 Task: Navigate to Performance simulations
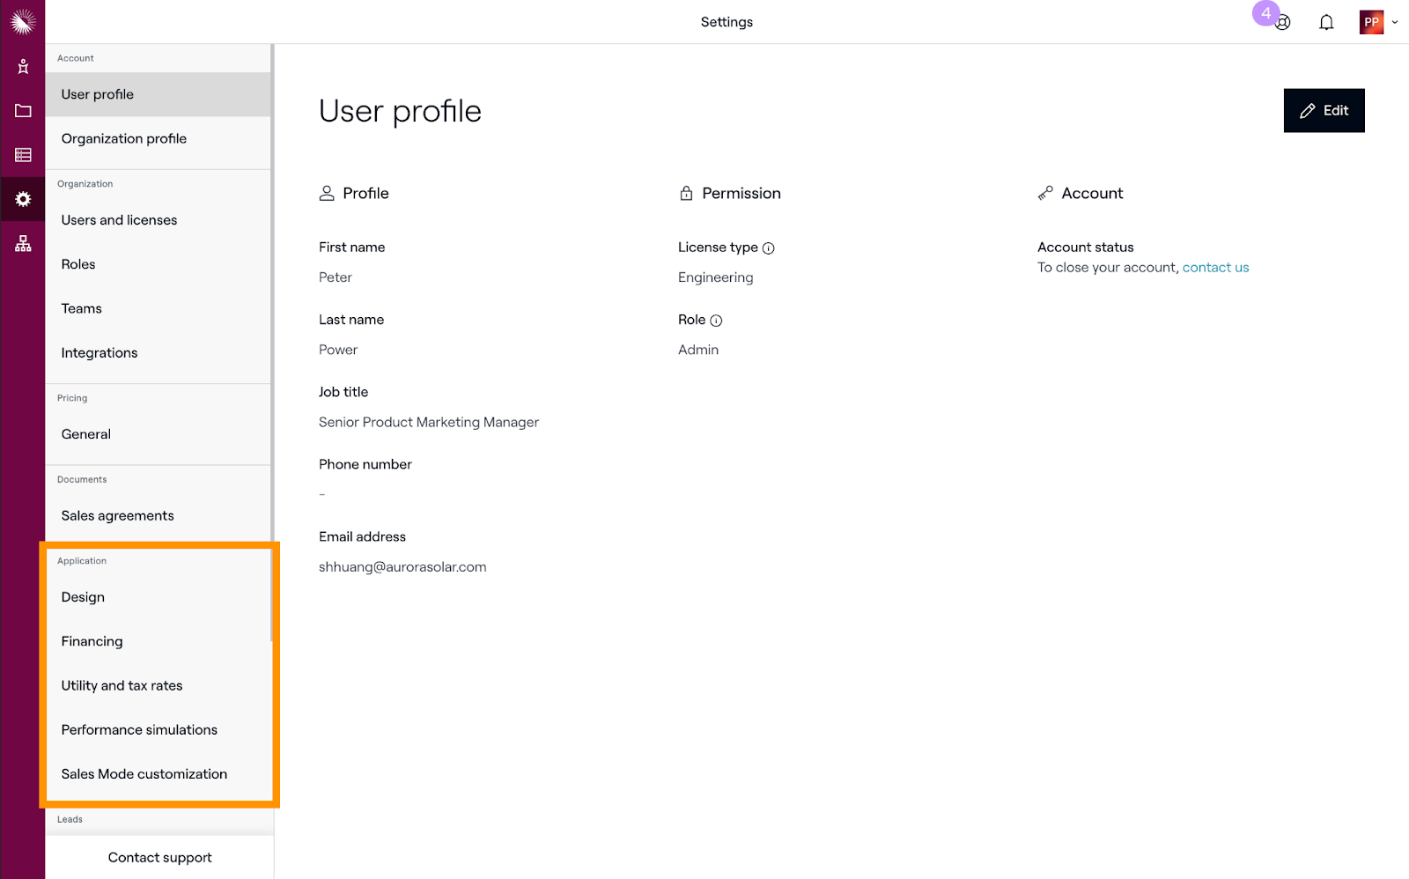pyautogui.click(x=139, y=730)
